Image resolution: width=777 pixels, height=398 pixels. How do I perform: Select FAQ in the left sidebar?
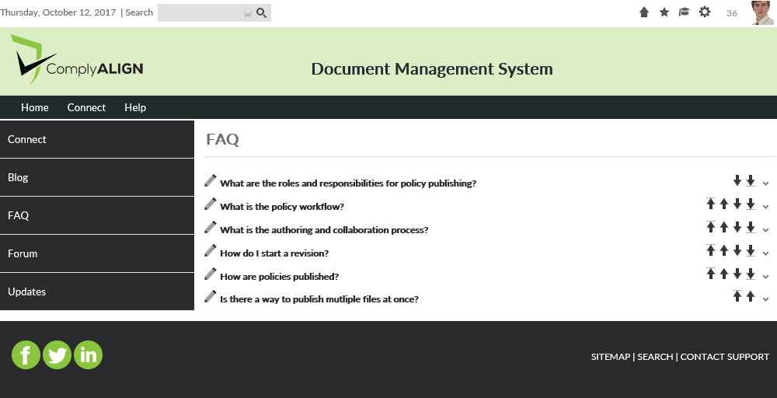tap(97, 215)
